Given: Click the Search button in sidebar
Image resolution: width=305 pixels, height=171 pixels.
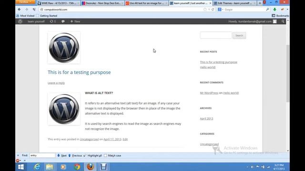Looking at the screenshot, I should [x=239, y=36].
